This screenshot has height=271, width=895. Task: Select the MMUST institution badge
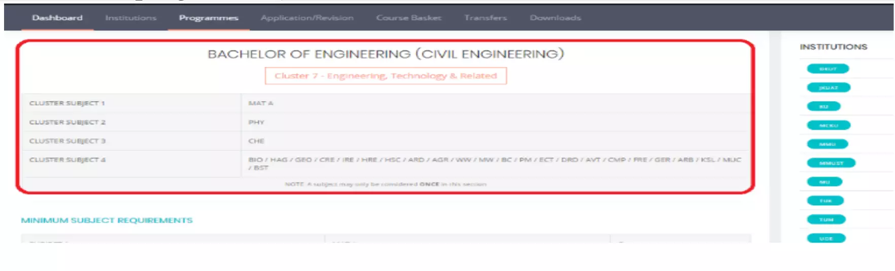pos(831,163)
